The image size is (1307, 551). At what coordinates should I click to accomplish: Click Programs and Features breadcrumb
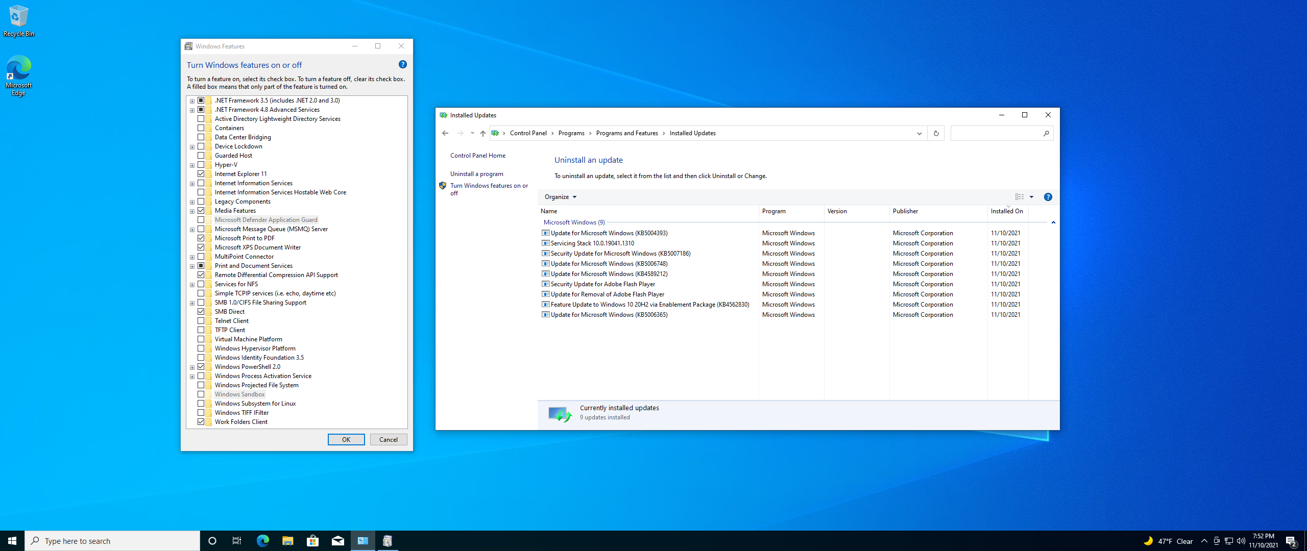tap(627, 133)
